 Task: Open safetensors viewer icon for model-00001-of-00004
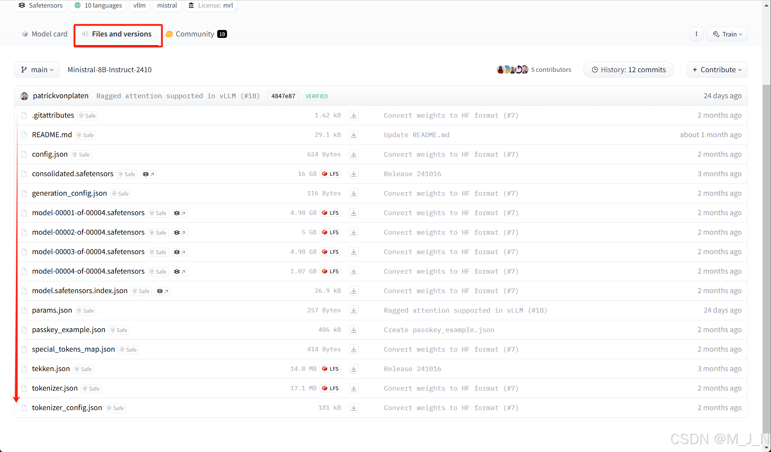coord(179,213)
